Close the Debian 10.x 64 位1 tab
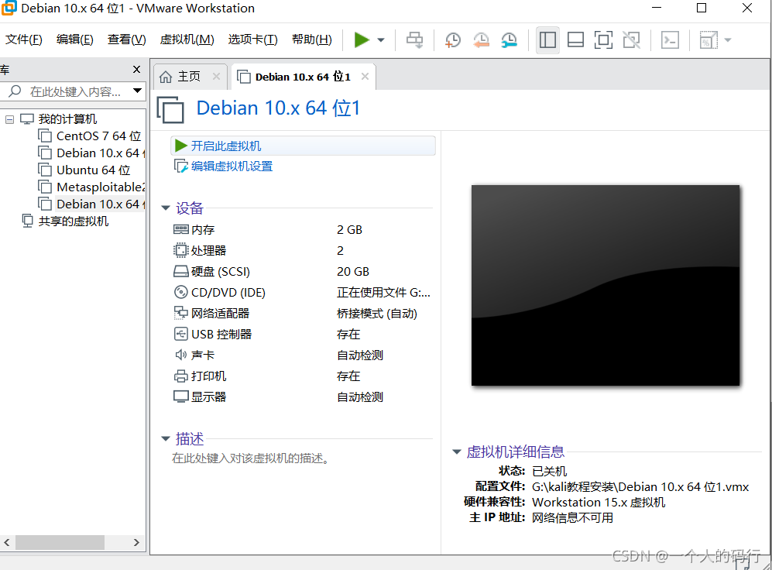The height and width of the screenshot is (570, 772). click(365, 77)
